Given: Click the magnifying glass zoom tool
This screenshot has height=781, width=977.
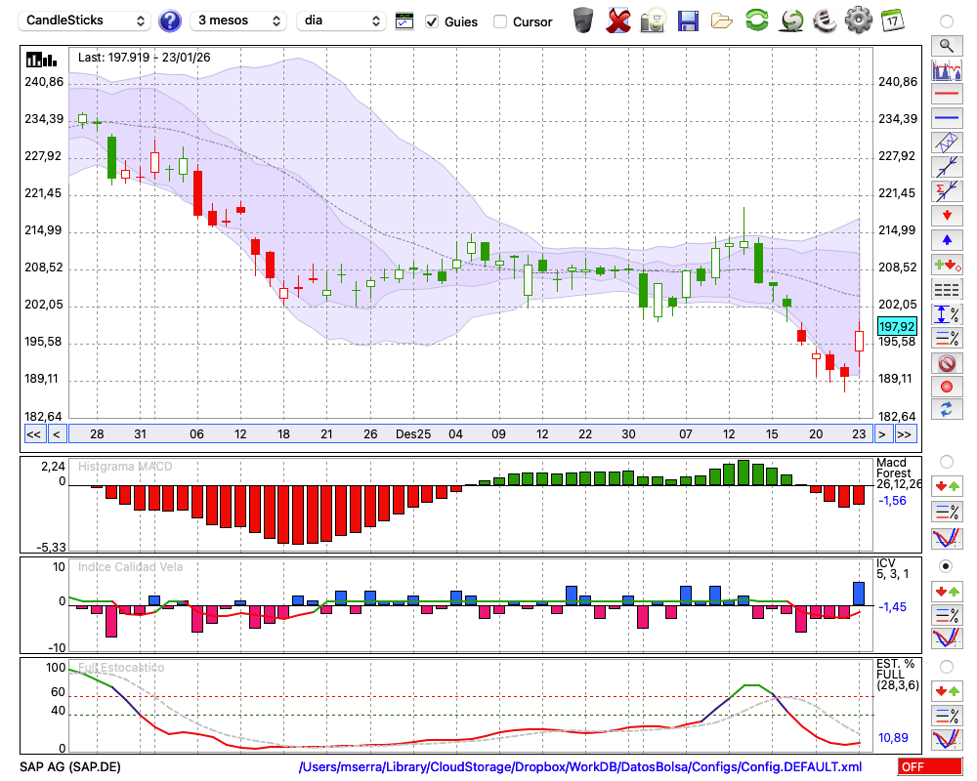Looking at the screenshot, I should click(x=946, y=45).
